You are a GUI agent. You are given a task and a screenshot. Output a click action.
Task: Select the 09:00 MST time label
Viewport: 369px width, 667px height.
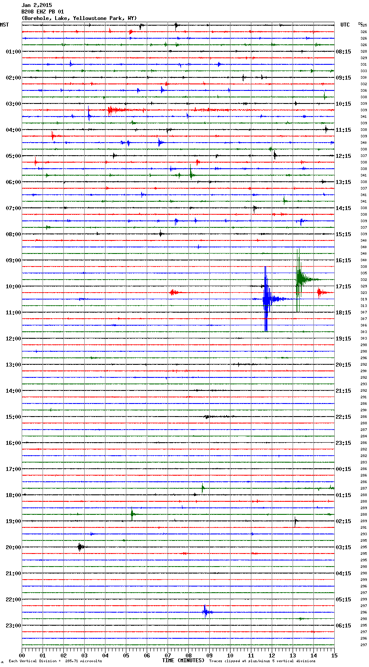[x=13, y=260]
